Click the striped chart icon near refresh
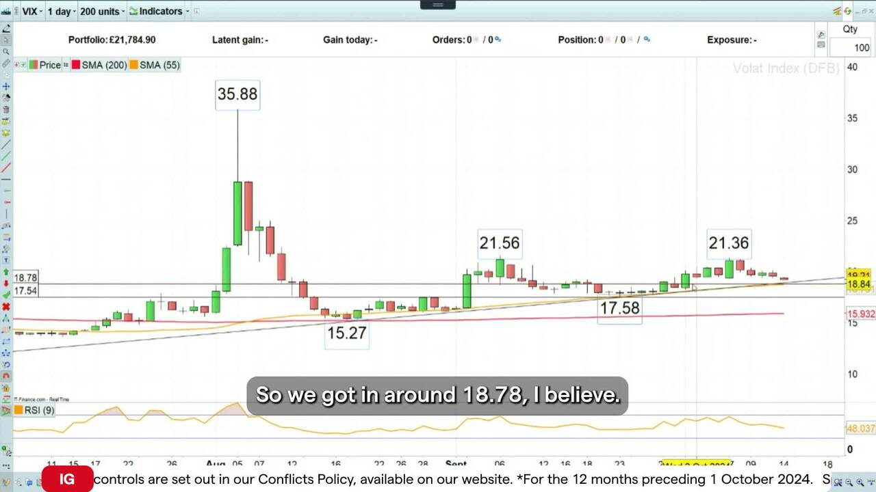Screen dimensions: 876x492 pos(837,11)
